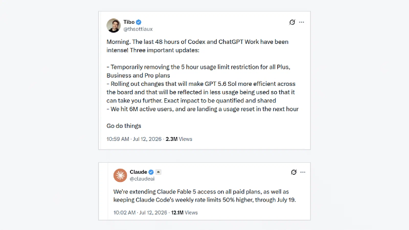Click the 12.1M Views counter
This screenshot has height=230, width=409.
point(184,213)
